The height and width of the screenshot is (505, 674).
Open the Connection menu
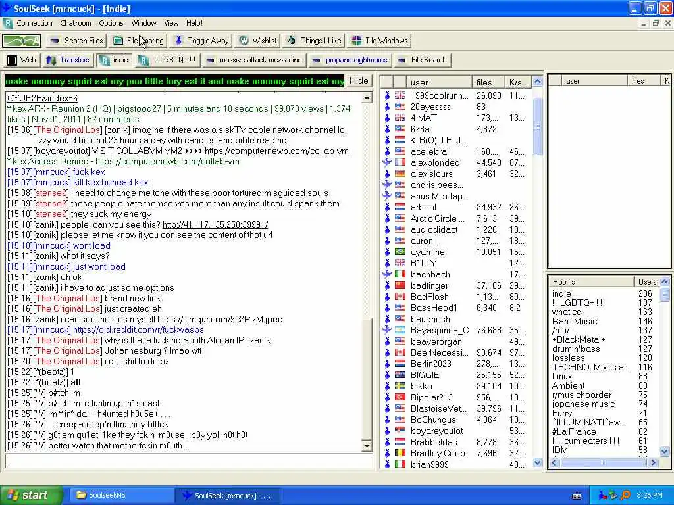(x=34, y=23)
